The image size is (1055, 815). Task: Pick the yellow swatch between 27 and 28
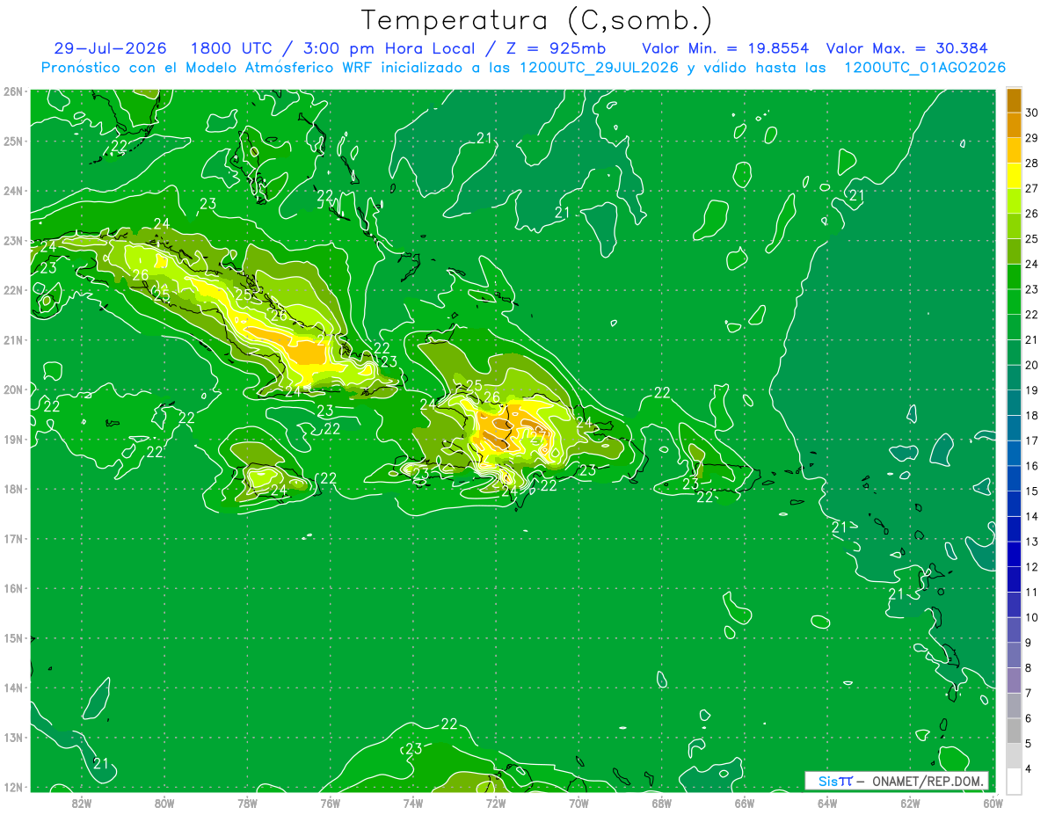[1014, 176]
